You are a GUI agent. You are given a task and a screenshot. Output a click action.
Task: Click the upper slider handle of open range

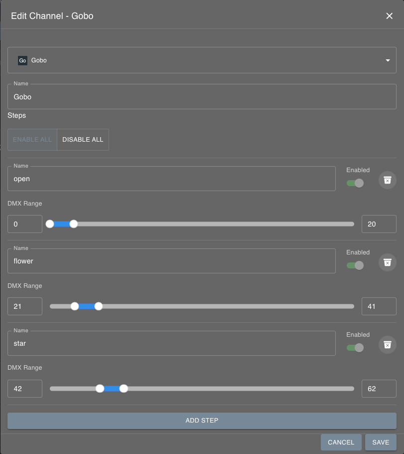74,224
